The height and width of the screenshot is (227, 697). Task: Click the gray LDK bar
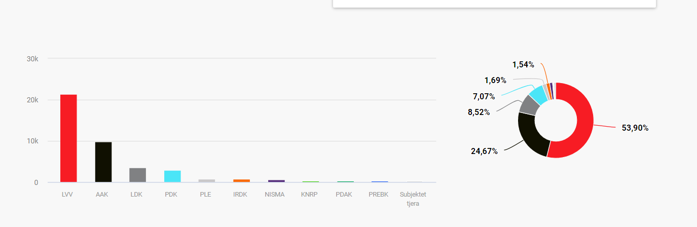click(x=138, y=175)
